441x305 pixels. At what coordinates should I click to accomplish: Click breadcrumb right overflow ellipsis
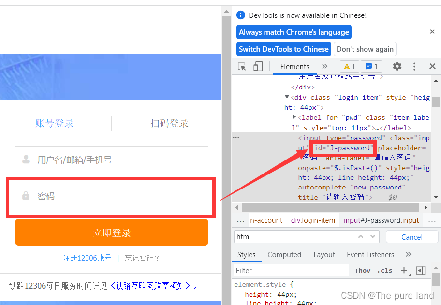[x=432, y=221]
